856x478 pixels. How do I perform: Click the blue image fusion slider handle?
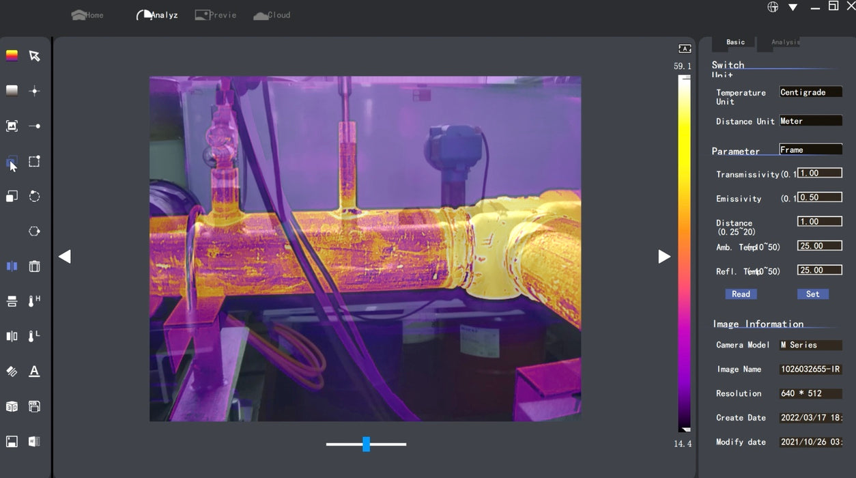click(x=366, y=445)
